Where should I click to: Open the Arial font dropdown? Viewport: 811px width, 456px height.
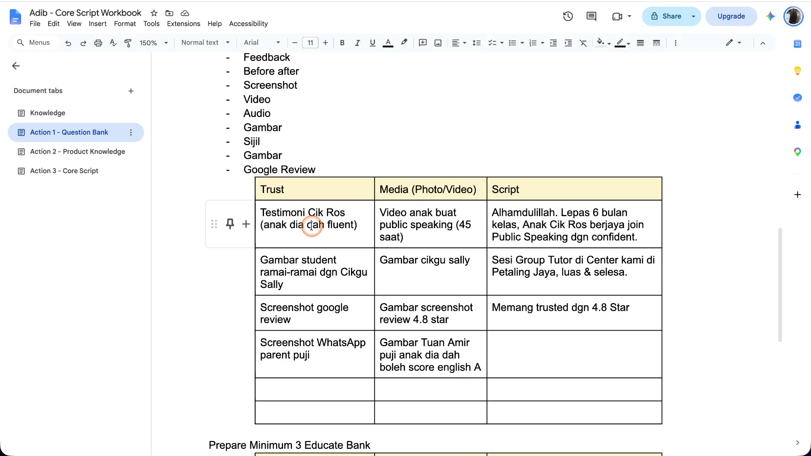click(x=262, y=43)
